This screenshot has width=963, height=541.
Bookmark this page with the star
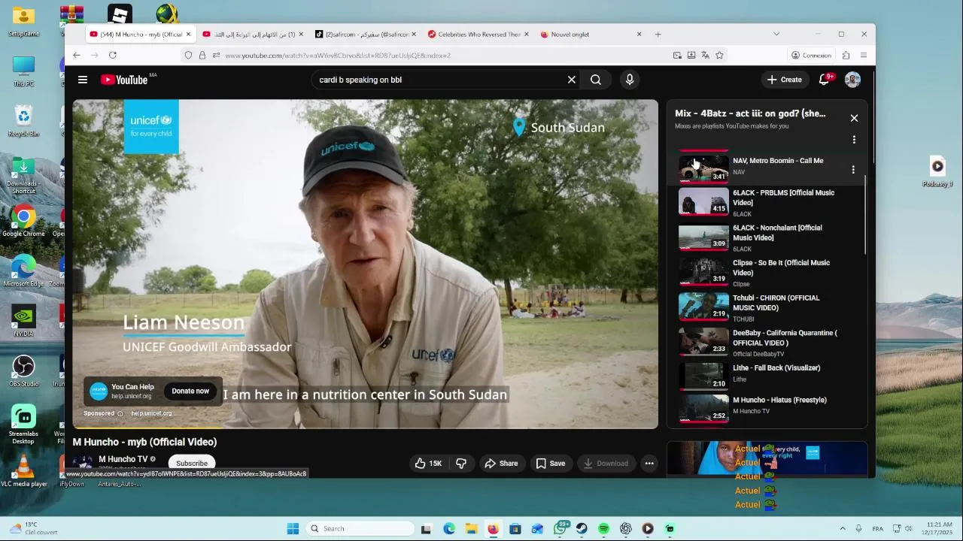point(719,55)
